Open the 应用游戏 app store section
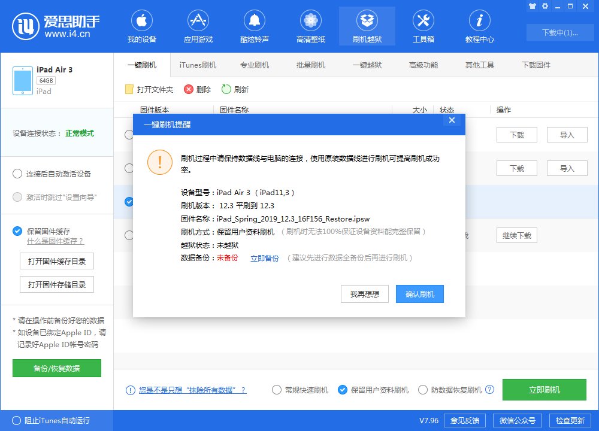This screenshot has height=431, width=599. point(198,25)
